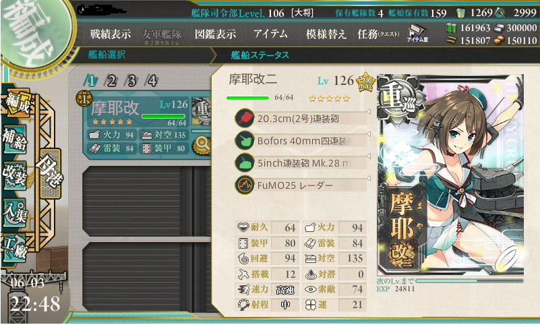The width and height of the screenshot is (540, 325).
Task: Select fleet number 4 tab
Action: click(152, 81)
